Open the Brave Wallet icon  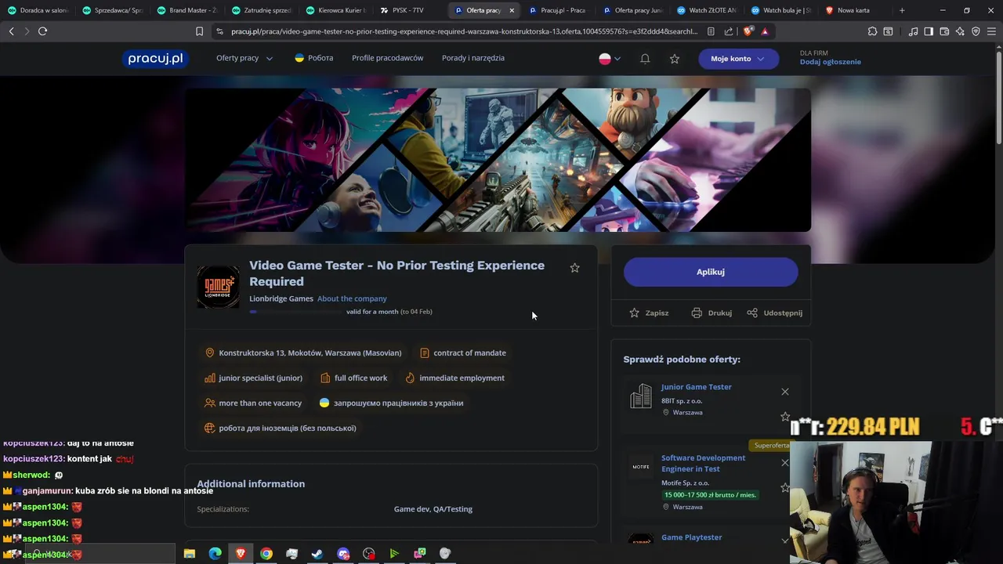(x=944, y=31)
